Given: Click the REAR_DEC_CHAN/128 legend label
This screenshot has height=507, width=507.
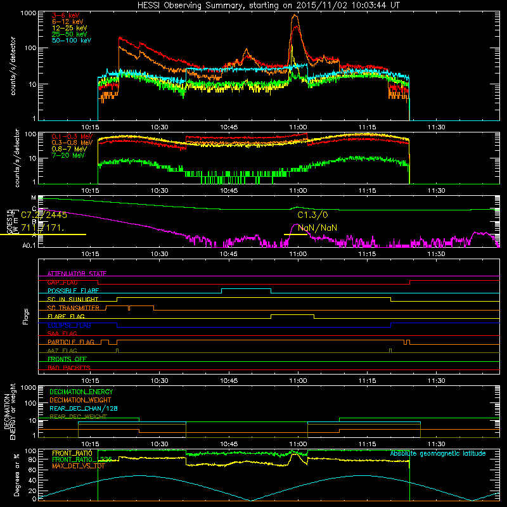Looking at the screenshot, I should click(x=84, y=408).
